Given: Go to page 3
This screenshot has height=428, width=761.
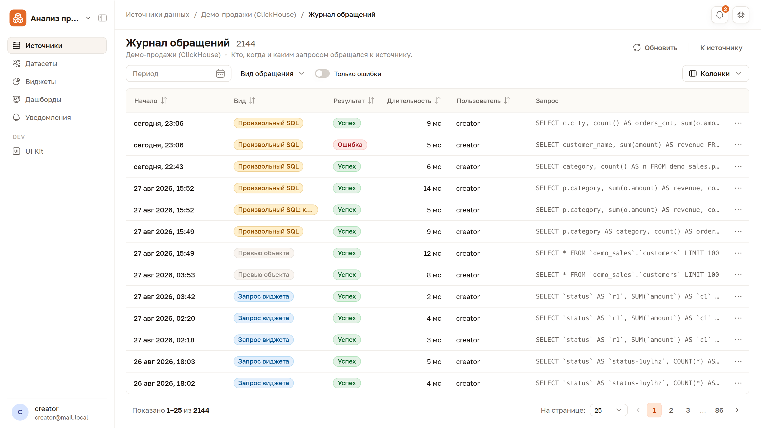Looking at the screenshot, I should pos(688,410).
